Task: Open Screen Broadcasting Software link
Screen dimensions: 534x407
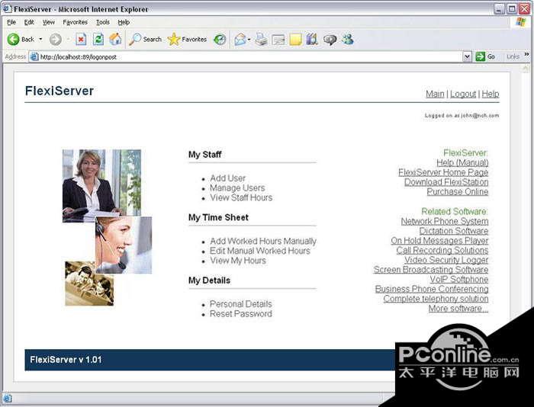Action: 431,270
